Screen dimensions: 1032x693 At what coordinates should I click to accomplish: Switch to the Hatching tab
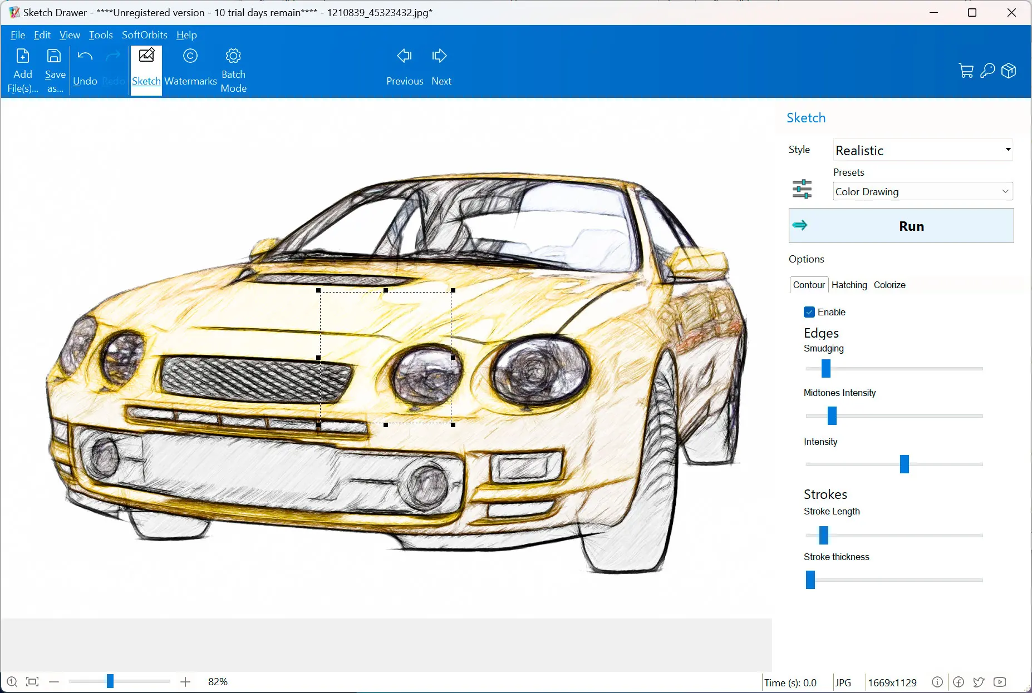849,285
